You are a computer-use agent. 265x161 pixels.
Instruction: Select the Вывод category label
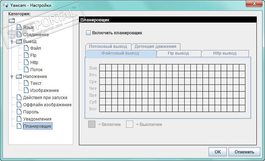(x=30, y=42)
